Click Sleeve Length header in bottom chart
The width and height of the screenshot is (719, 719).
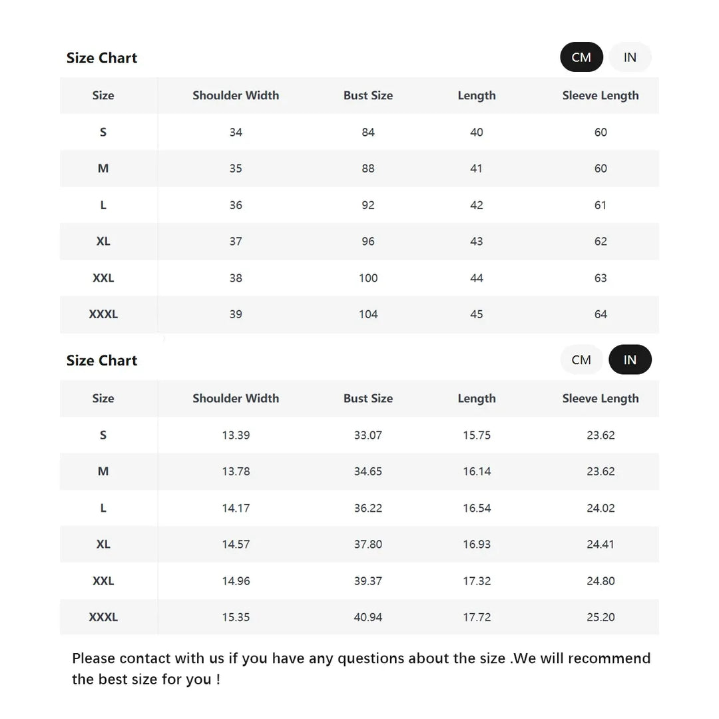point(600,398)
